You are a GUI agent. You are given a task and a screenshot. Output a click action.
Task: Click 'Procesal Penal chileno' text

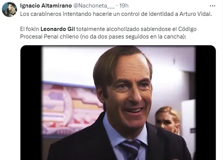point(49,37)
